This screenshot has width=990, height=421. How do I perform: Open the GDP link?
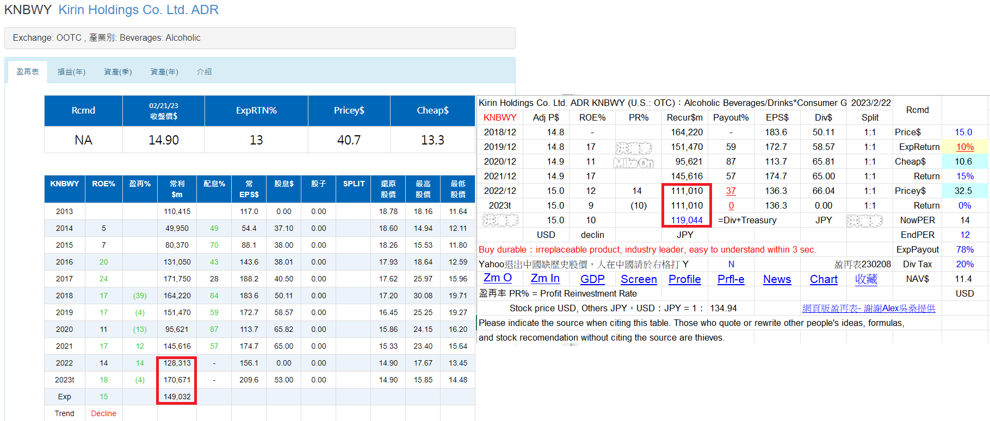tap(592, 279)
